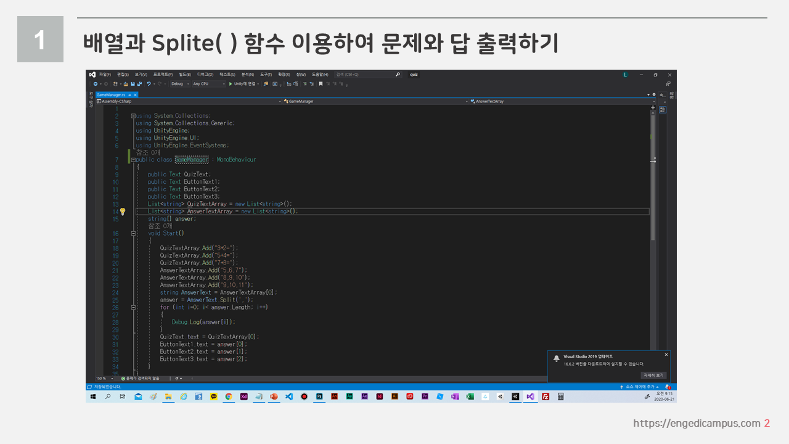This screenshot has height=444, width=789.
Task: Click the Visual Studio logo icon
Action: coord(92,74)
